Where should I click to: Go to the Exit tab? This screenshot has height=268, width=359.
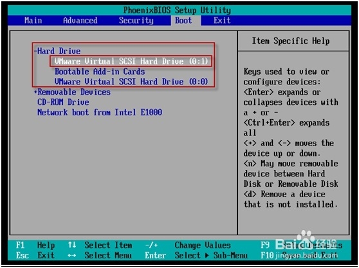coord(222,21)
